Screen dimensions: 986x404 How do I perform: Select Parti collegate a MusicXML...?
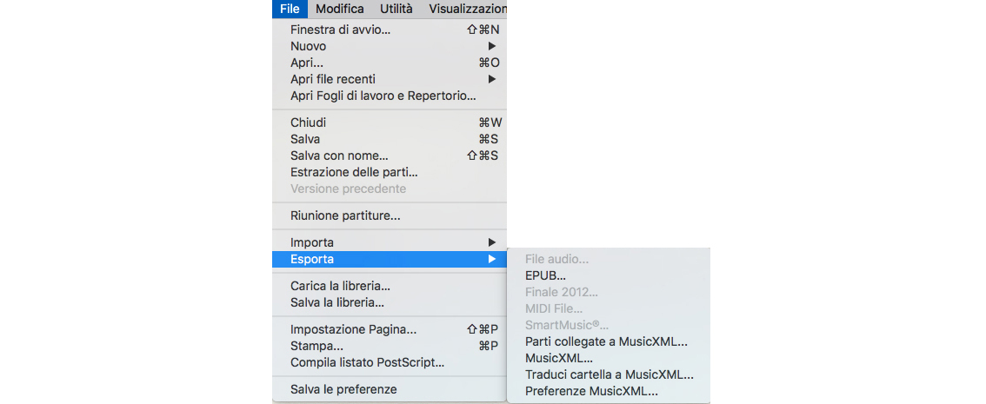point(606,341)
